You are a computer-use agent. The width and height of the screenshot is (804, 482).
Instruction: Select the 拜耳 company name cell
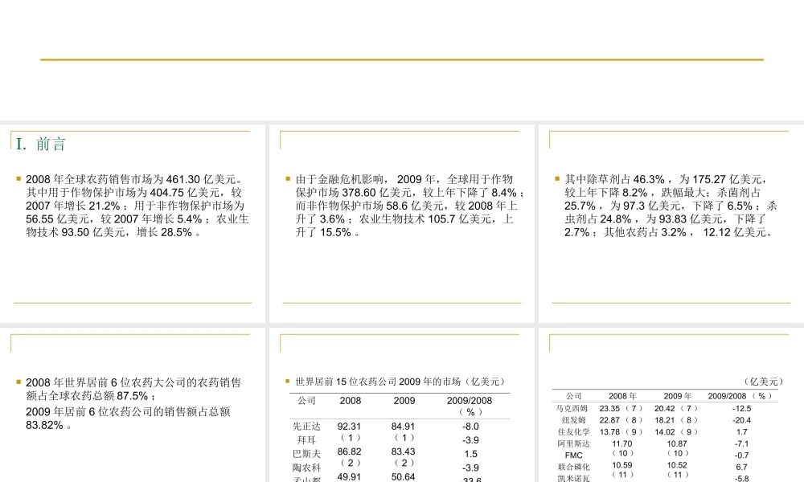click(x=306, y=439)
